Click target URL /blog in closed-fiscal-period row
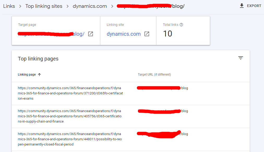Image resolution: width=264 pixels, height=152 pixels. coord(163,134)
